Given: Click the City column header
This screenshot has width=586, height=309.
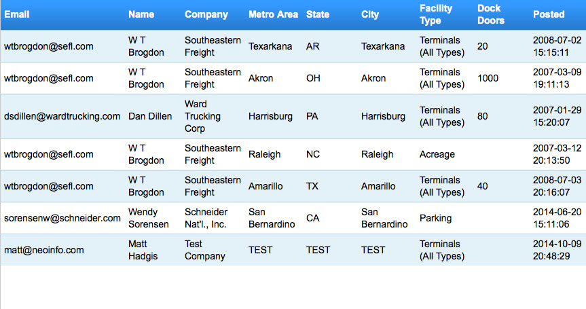Looking at the screenshot, I should (x=370, y=14).
